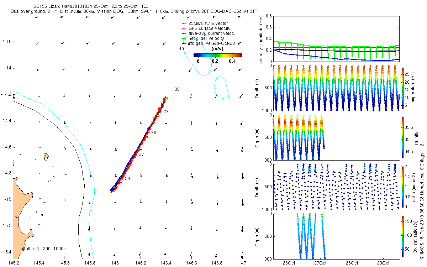
Task: Click the "28Oct" time axis tick label
Action: pos(352,263)
